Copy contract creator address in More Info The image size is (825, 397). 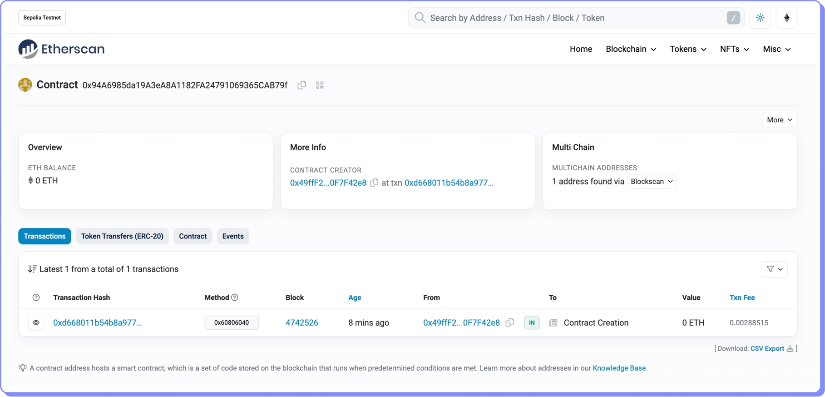coord(374,183)
